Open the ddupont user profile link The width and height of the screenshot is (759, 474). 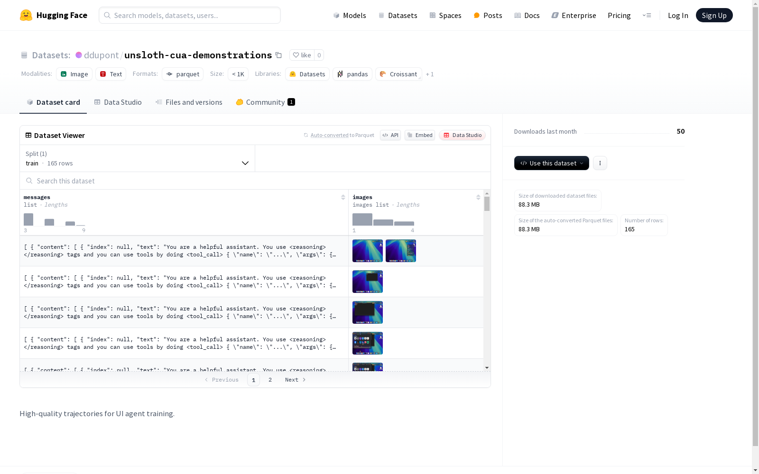(102, 55)
